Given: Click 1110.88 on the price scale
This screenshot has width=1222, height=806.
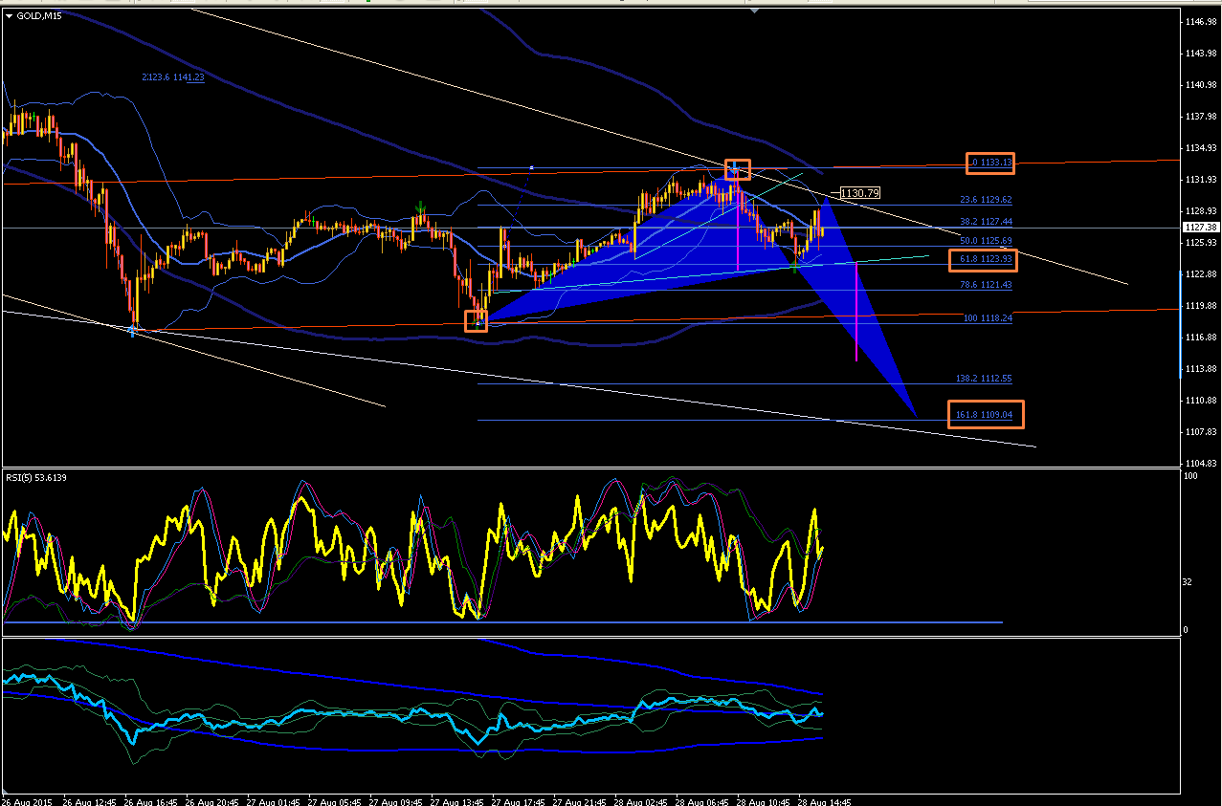Looking at the screenshot, I should click(x=1201, y=401).
